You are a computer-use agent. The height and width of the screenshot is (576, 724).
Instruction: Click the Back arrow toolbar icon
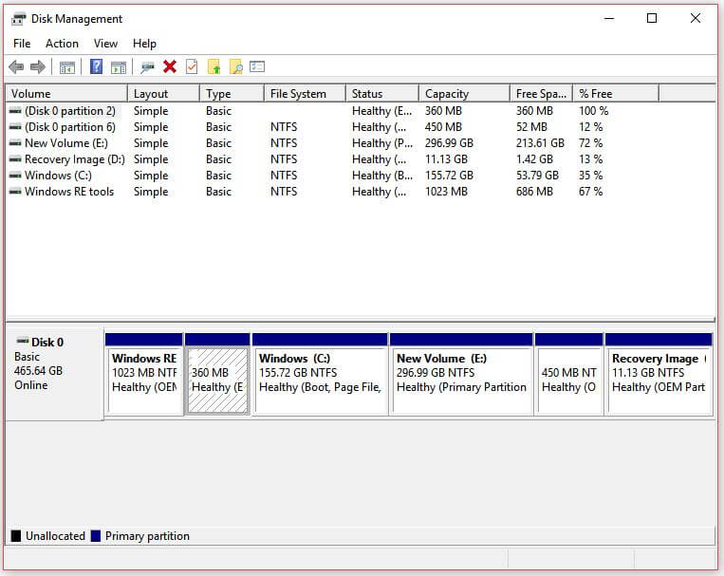coord(16,67)
